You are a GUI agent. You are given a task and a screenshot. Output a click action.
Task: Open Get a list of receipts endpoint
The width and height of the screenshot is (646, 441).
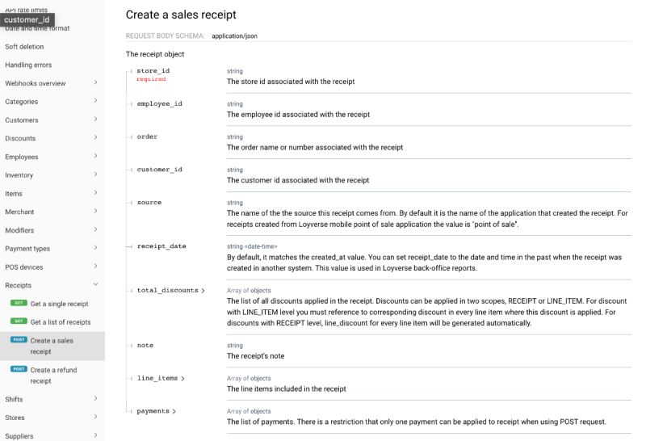(x=60, y=322)
